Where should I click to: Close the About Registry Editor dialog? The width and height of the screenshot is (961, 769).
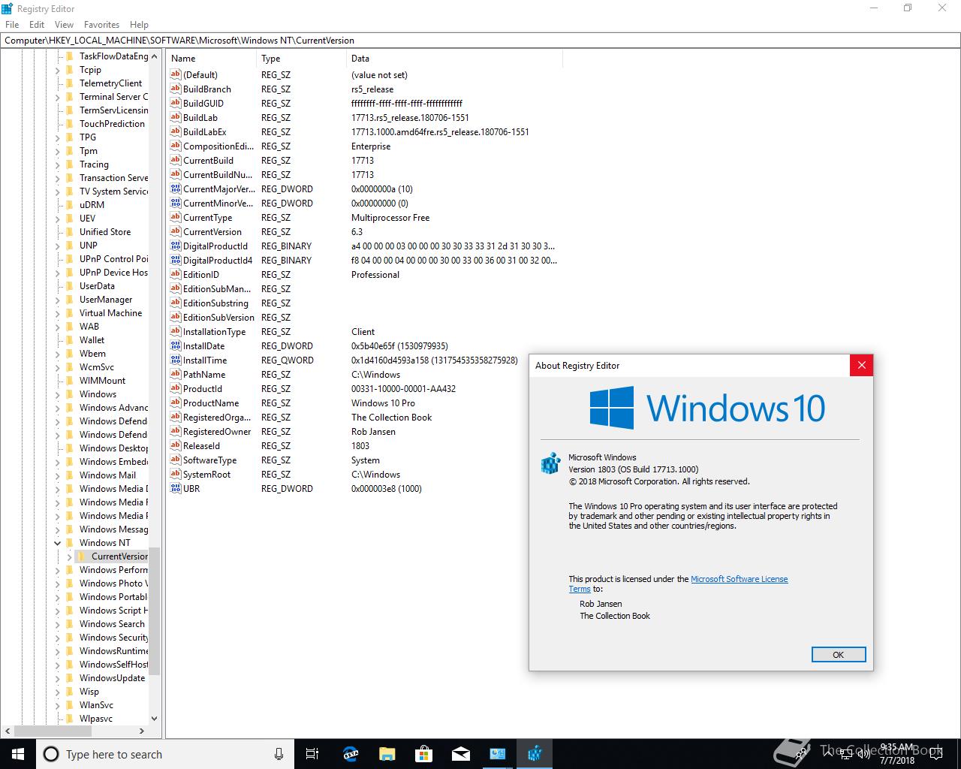tap(861, 365)
